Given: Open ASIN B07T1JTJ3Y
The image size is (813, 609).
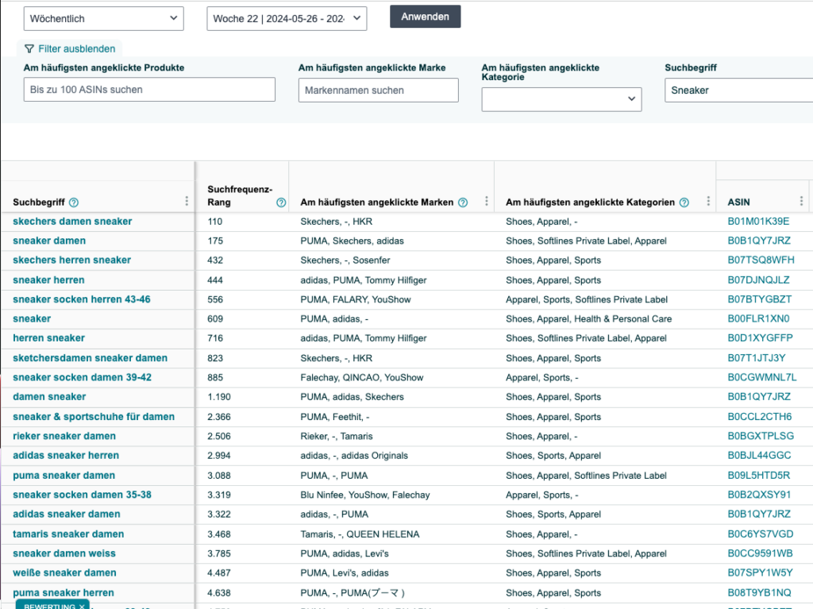Looking at the screenshot, I should (x=757, y=358).
